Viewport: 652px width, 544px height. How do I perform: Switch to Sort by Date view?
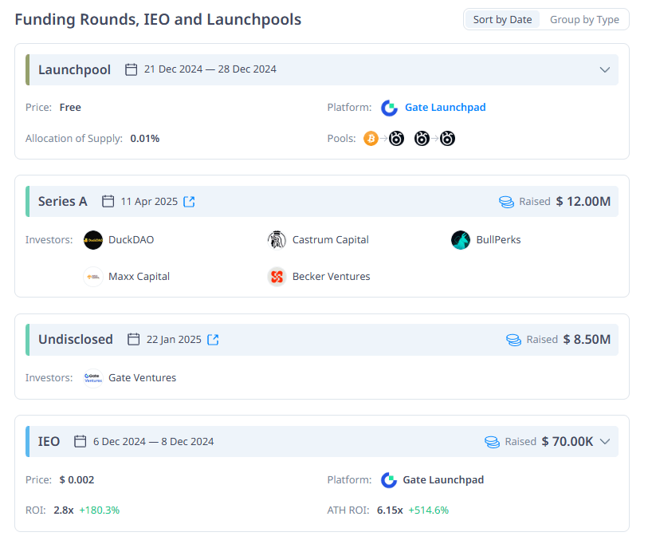pos(502,19)
